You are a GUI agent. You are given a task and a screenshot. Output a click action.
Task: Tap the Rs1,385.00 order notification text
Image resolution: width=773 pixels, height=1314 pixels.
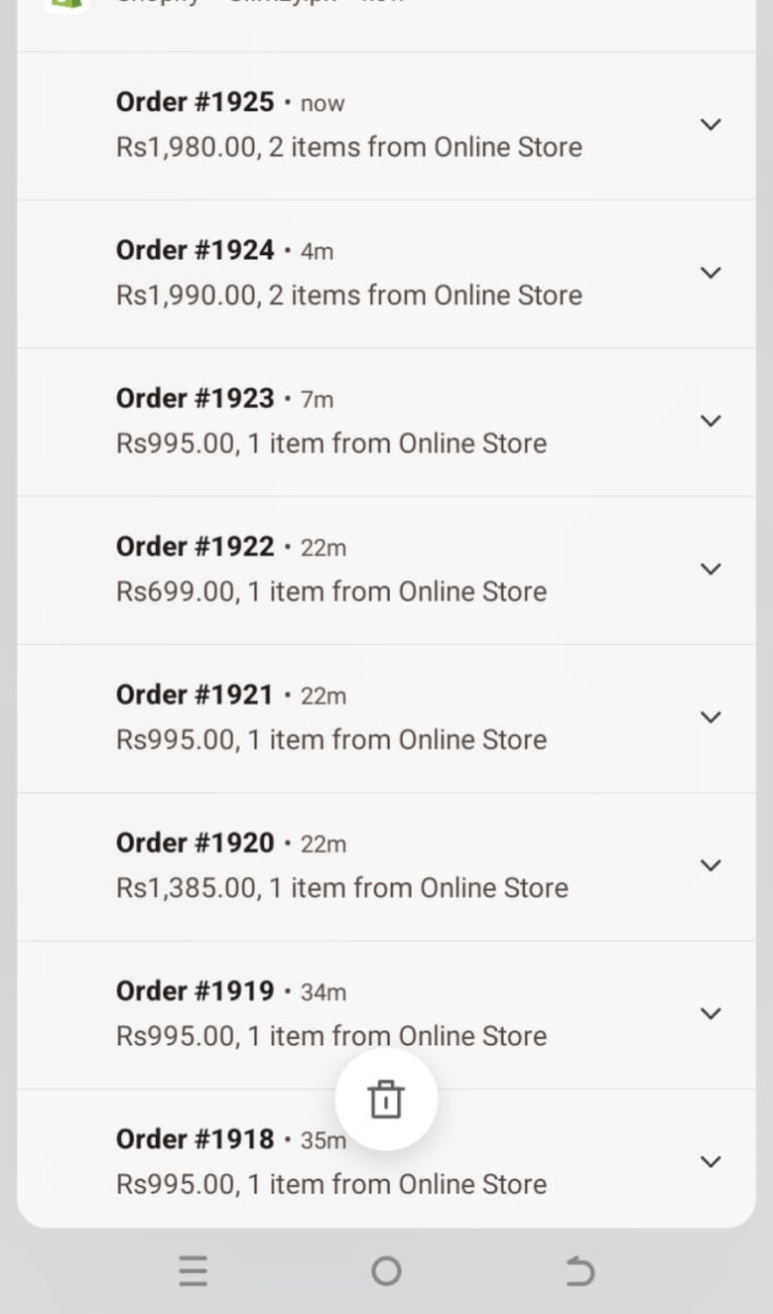(342, 887)
